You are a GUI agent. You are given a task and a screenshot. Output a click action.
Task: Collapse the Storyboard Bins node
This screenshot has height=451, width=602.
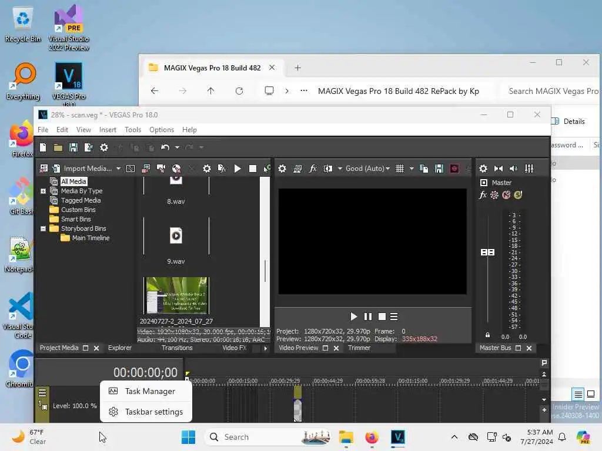[x=44, y=228]
